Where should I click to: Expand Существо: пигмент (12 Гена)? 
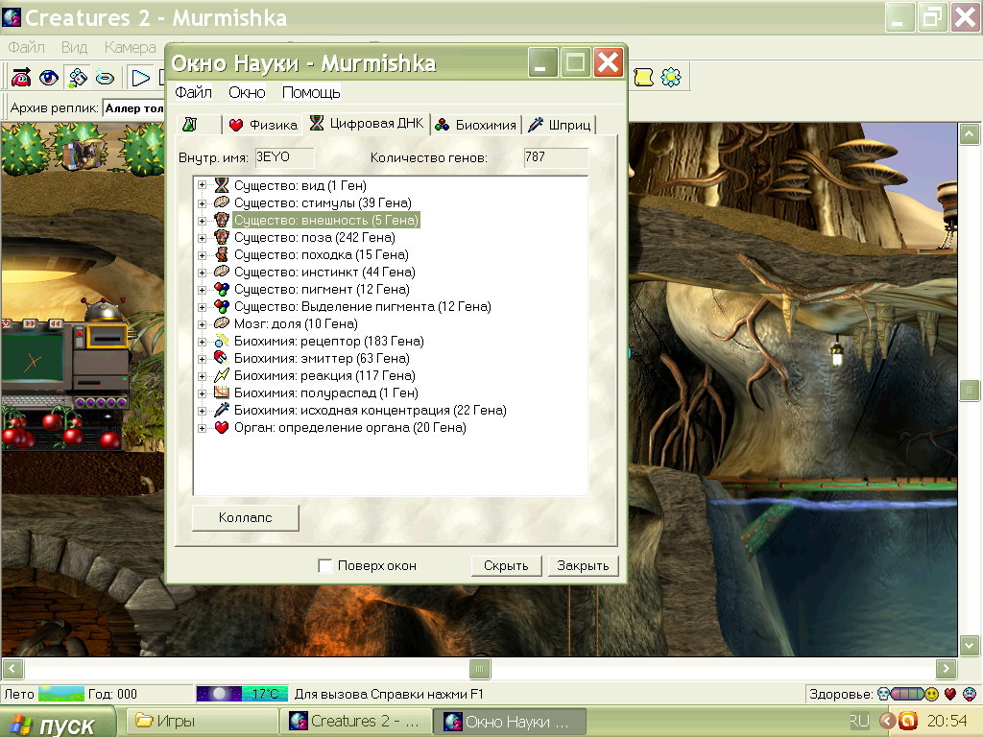[202, 290]
